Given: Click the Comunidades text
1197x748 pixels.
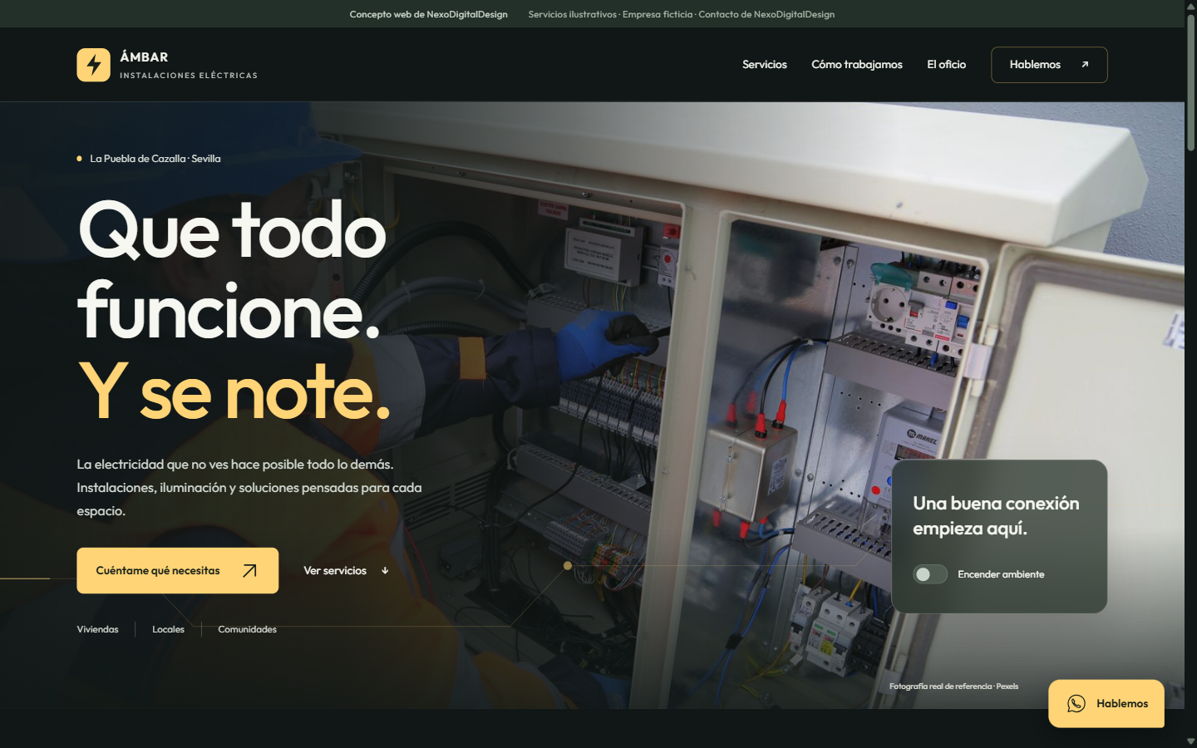Looking at the screenshot, I should coord(247,629).
